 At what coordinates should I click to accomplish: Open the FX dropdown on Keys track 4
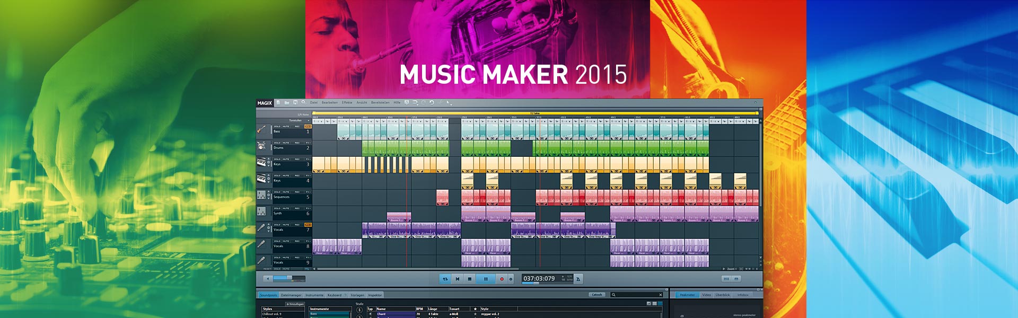click(308, 175)
